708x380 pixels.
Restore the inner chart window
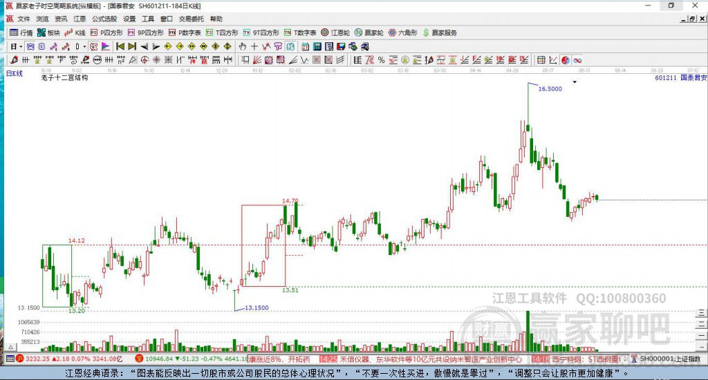693,19
